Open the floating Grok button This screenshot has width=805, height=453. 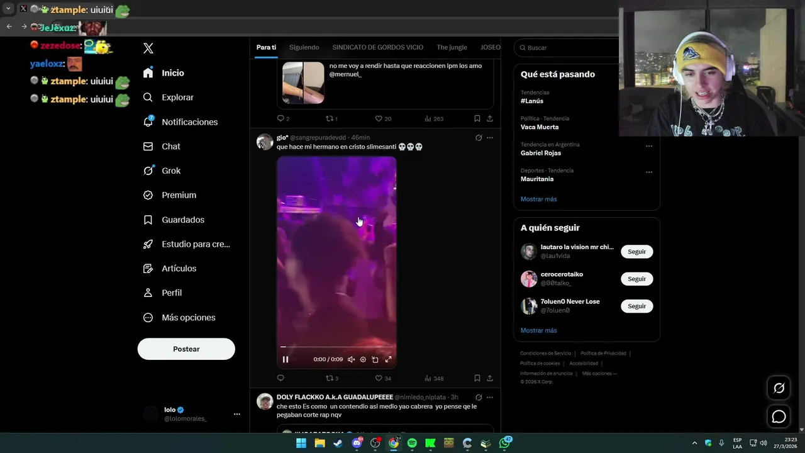click(779, 388)
